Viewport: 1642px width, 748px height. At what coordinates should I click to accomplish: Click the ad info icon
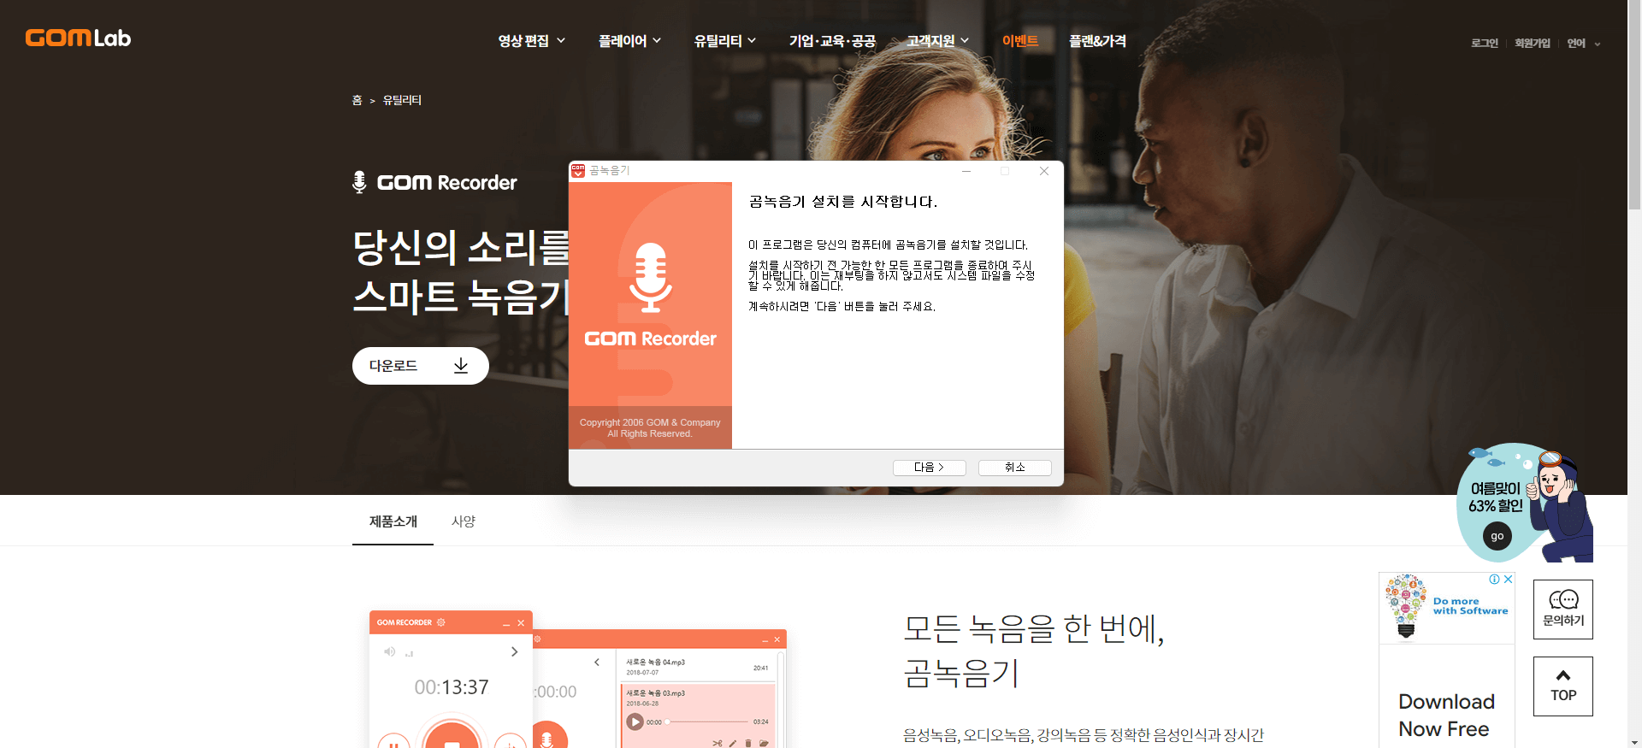[x=1494, y=579]
